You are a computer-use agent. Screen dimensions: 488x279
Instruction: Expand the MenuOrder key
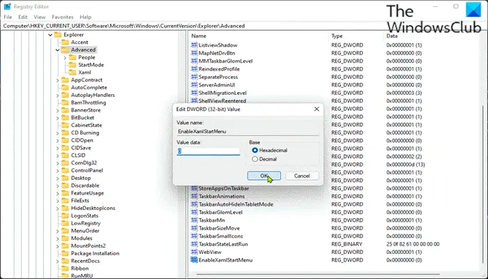click(x=58, y=231)
